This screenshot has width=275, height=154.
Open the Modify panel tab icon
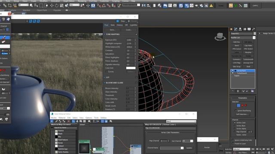pos(235,29)
